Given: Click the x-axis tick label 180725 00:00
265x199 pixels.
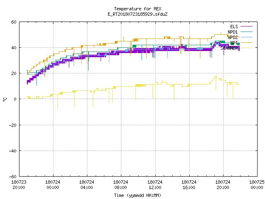Looking at the screenshot, I should (x=257, y=185).
